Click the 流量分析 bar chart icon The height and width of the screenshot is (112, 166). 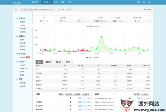[17, 18]
